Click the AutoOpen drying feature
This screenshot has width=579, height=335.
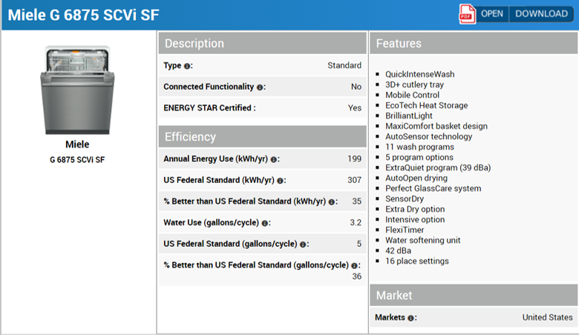(x=416, y=178)
